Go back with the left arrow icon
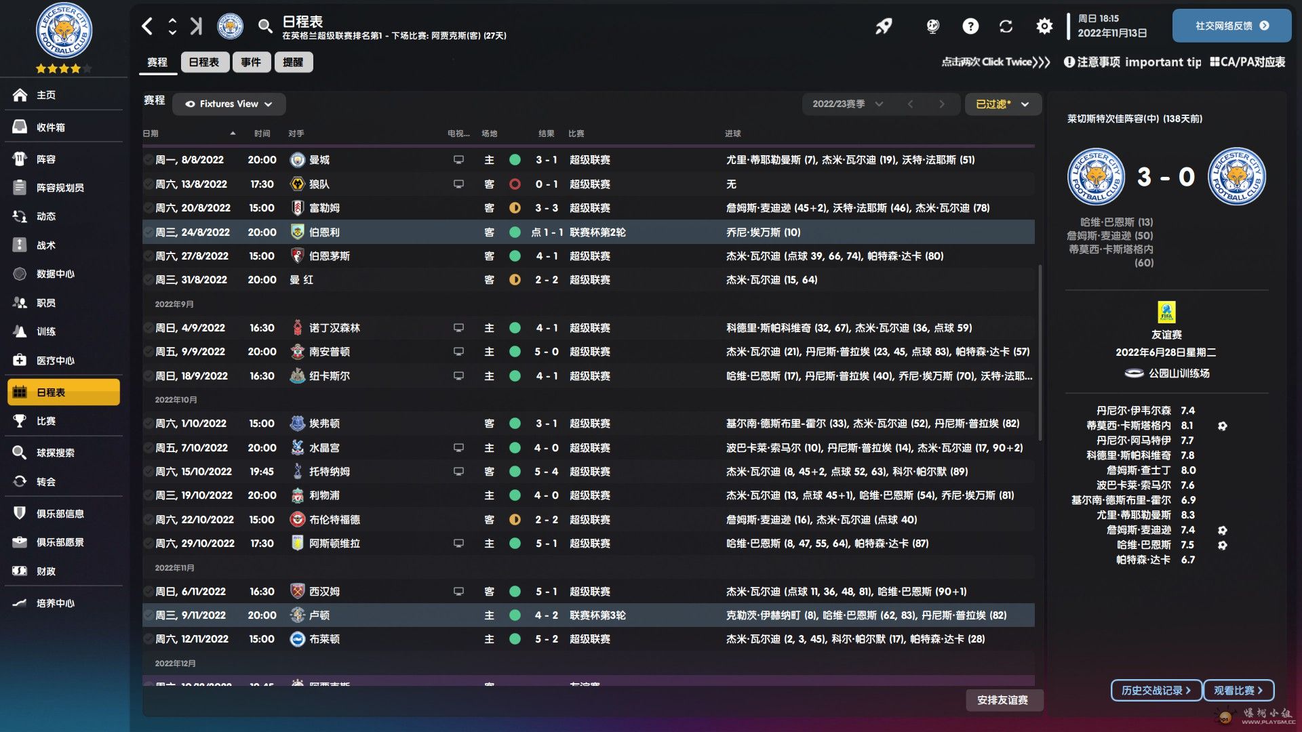1302x732 pixels. [147, 26]
